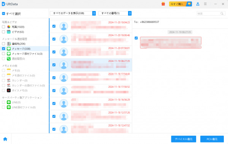This screenshot has width=228, height=144.
Task: Click the Voice Memos icon
Action: click(9, 90)
